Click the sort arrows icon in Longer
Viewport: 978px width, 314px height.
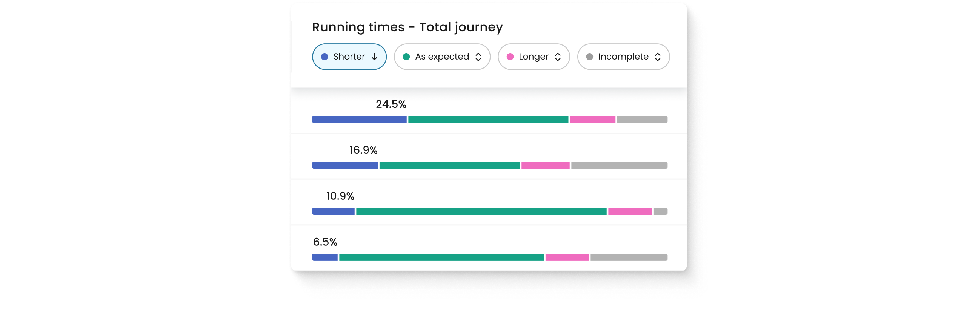[x=558, y=57]
